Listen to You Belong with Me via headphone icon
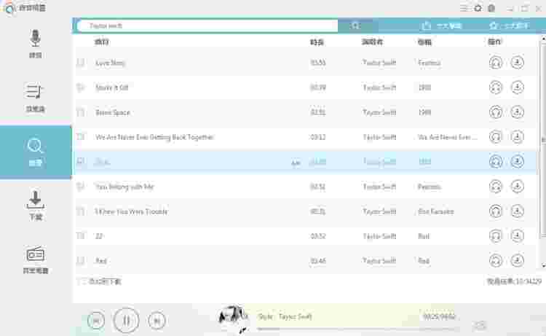 coord(496,187)
